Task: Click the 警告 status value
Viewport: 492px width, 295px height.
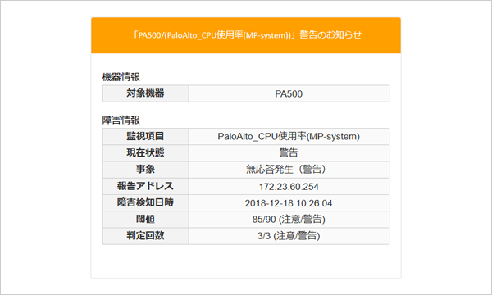Action: (289, 152)
